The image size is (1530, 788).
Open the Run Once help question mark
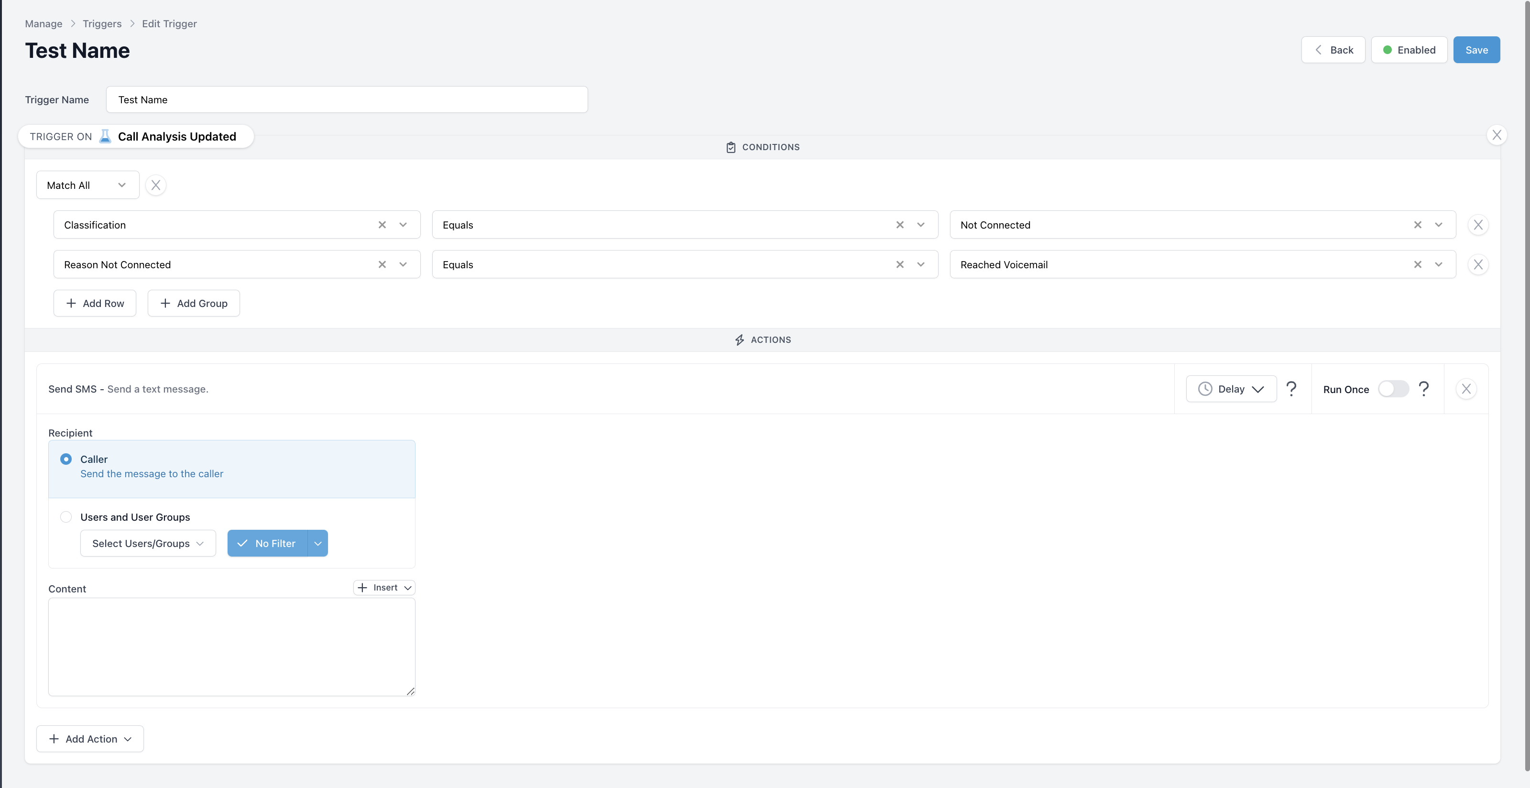tap(1424, 389)
